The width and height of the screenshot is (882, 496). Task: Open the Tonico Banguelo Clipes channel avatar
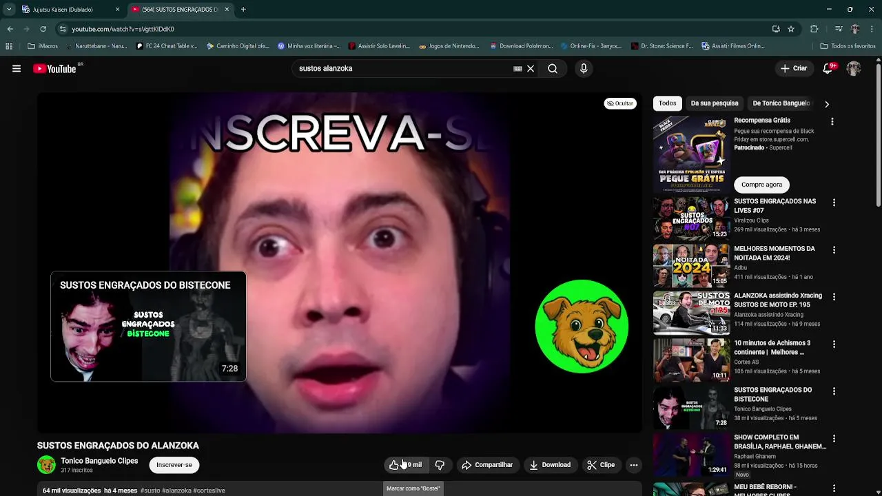pos(46,465)
